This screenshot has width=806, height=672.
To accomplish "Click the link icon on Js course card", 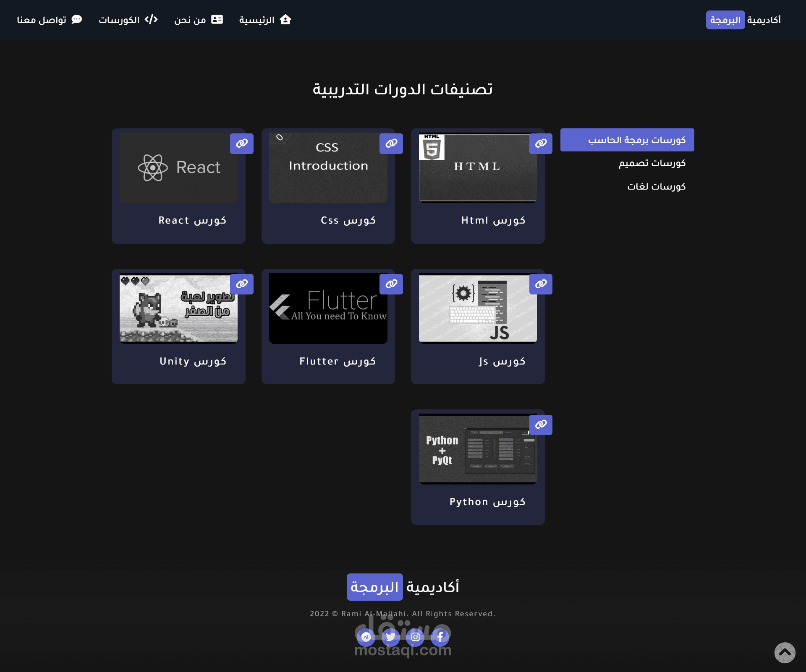I will (x=541, y=284).
